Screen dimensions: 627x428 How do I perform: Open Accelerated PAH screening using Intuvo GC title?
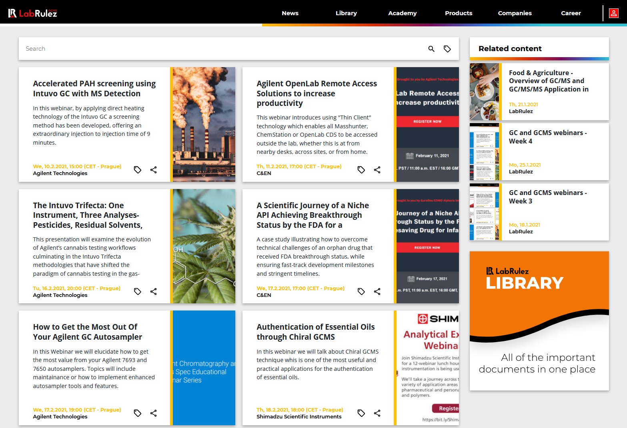click(94, 88)
